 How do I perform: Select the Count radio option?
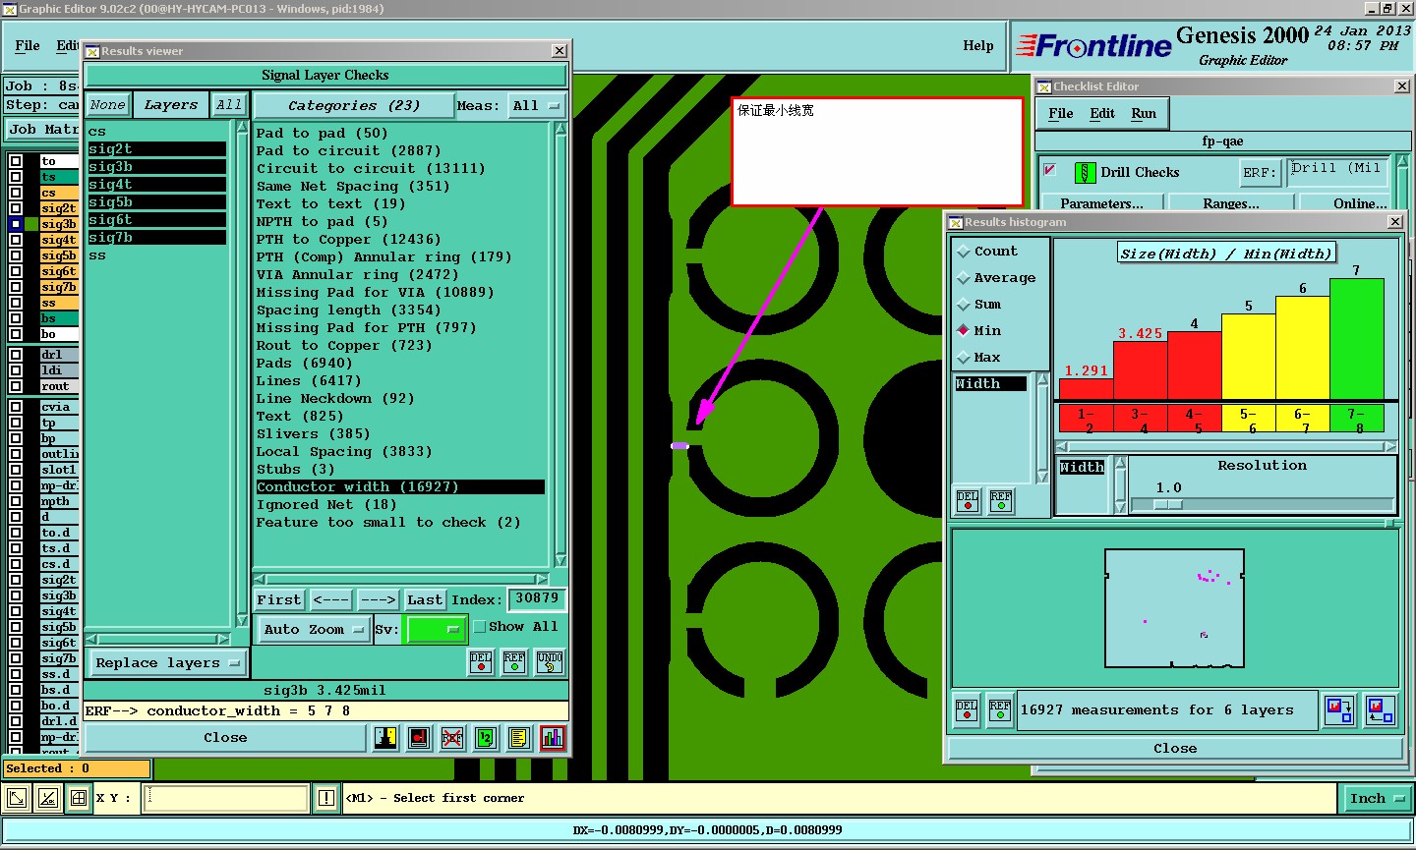click(964, 252)
